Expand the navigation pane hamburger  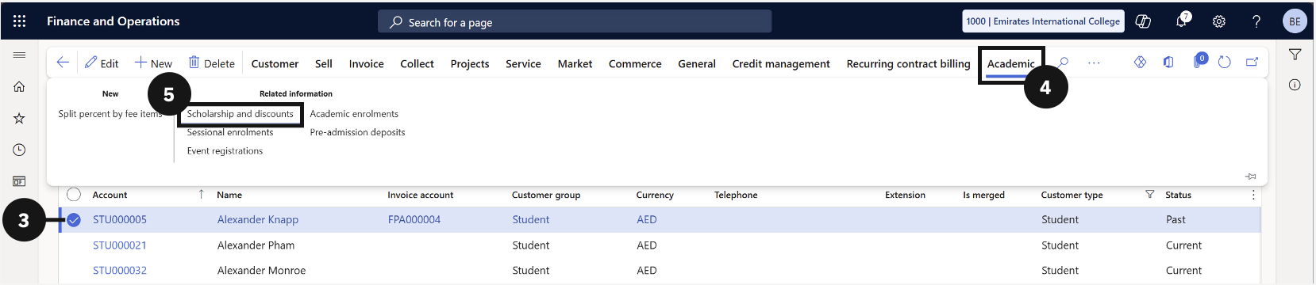click(x=19, y=55)
